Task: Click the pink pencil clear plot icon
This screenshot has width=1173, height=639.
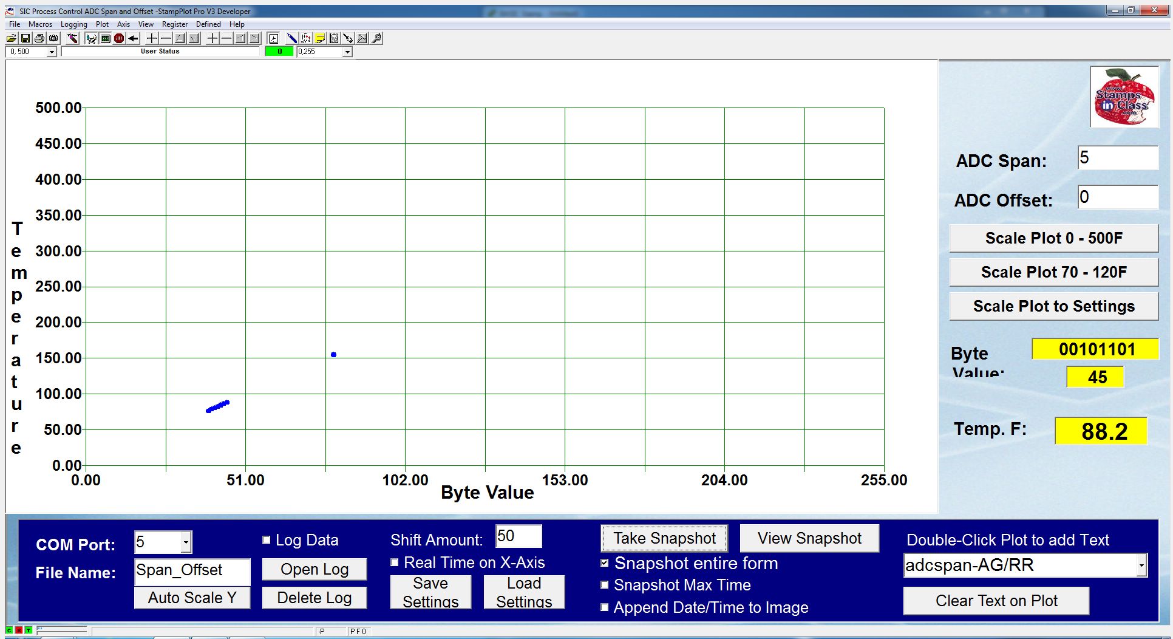Action: (73, 38)
